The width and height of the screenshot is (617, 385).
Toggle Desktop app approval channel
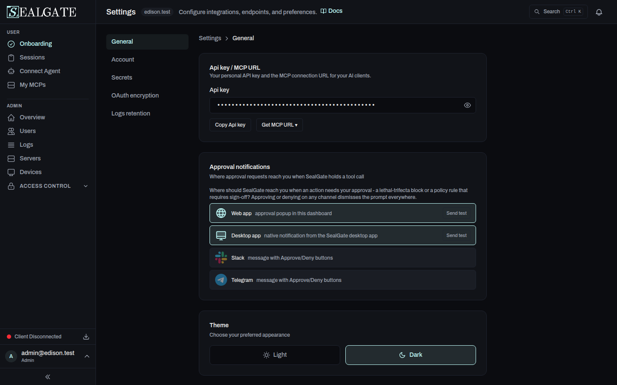point(343,235)
